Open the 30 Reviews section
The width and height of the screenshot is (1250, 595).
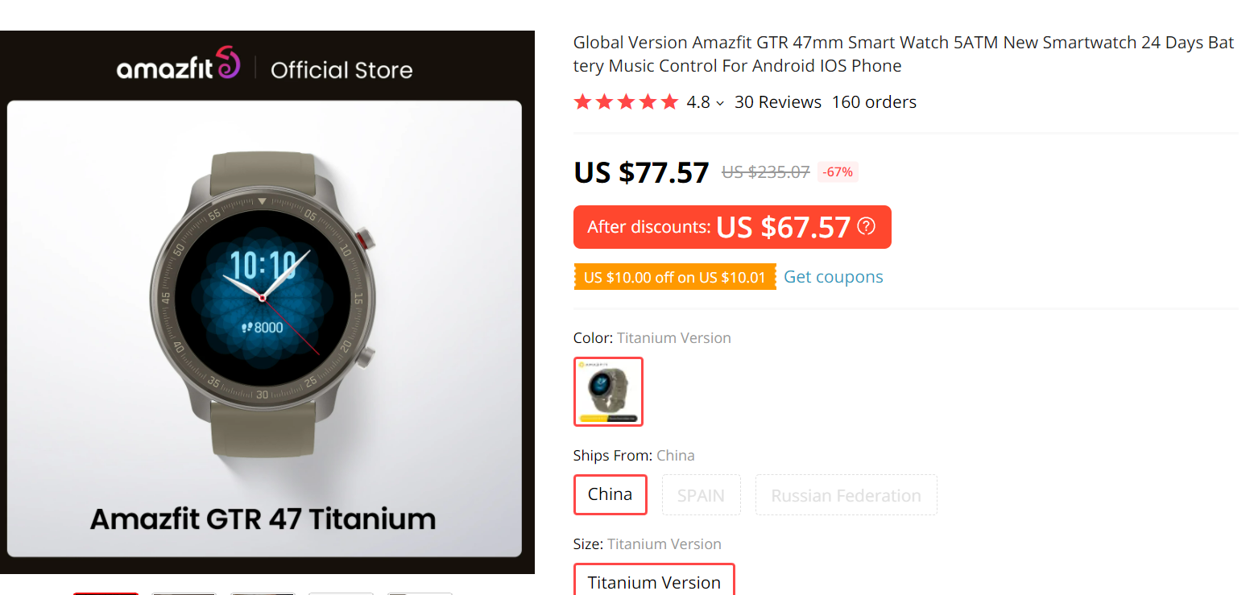point(778,101)
